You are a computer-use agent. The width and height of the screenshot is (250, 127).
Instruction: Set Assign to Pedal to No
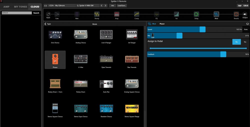point(236,42)
